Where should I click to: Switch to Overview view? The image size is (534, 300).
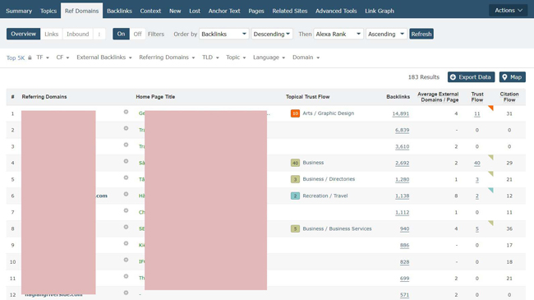(x=23, y=34)
